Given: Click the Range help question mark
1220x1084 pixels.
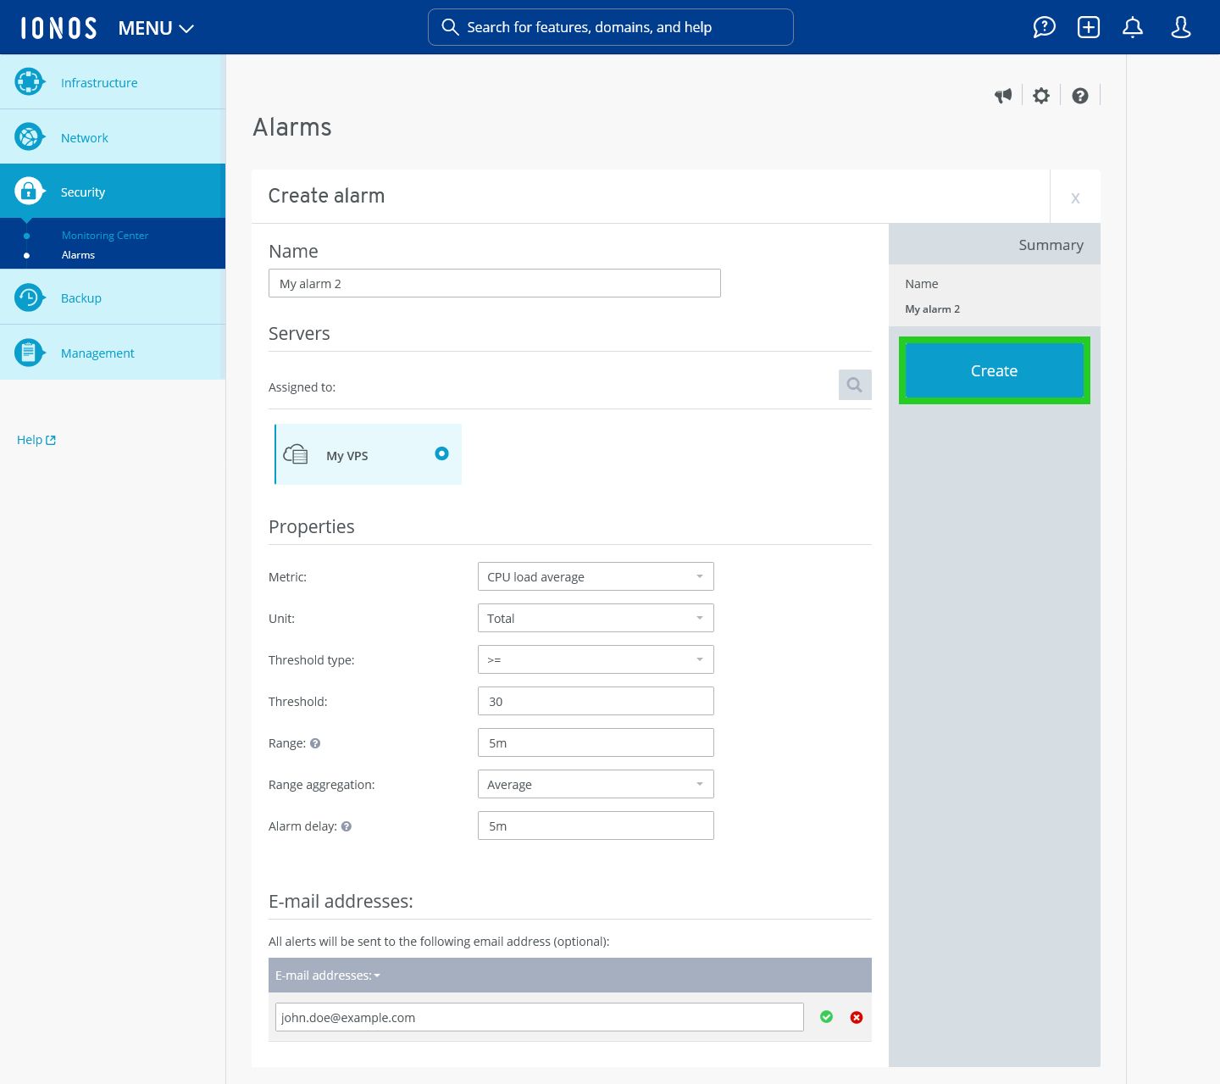Looking at the screenshot, I should click(315, 742).
